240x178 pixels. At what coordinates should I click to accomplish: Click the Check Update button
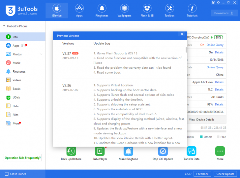click(x=225, y=174)
